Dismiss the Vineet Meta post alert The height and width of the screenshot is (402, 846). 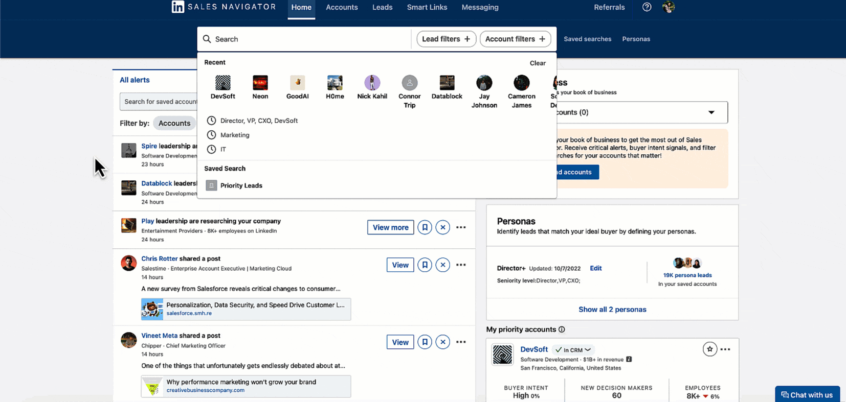pyautogui.click(x=443, y=342)
